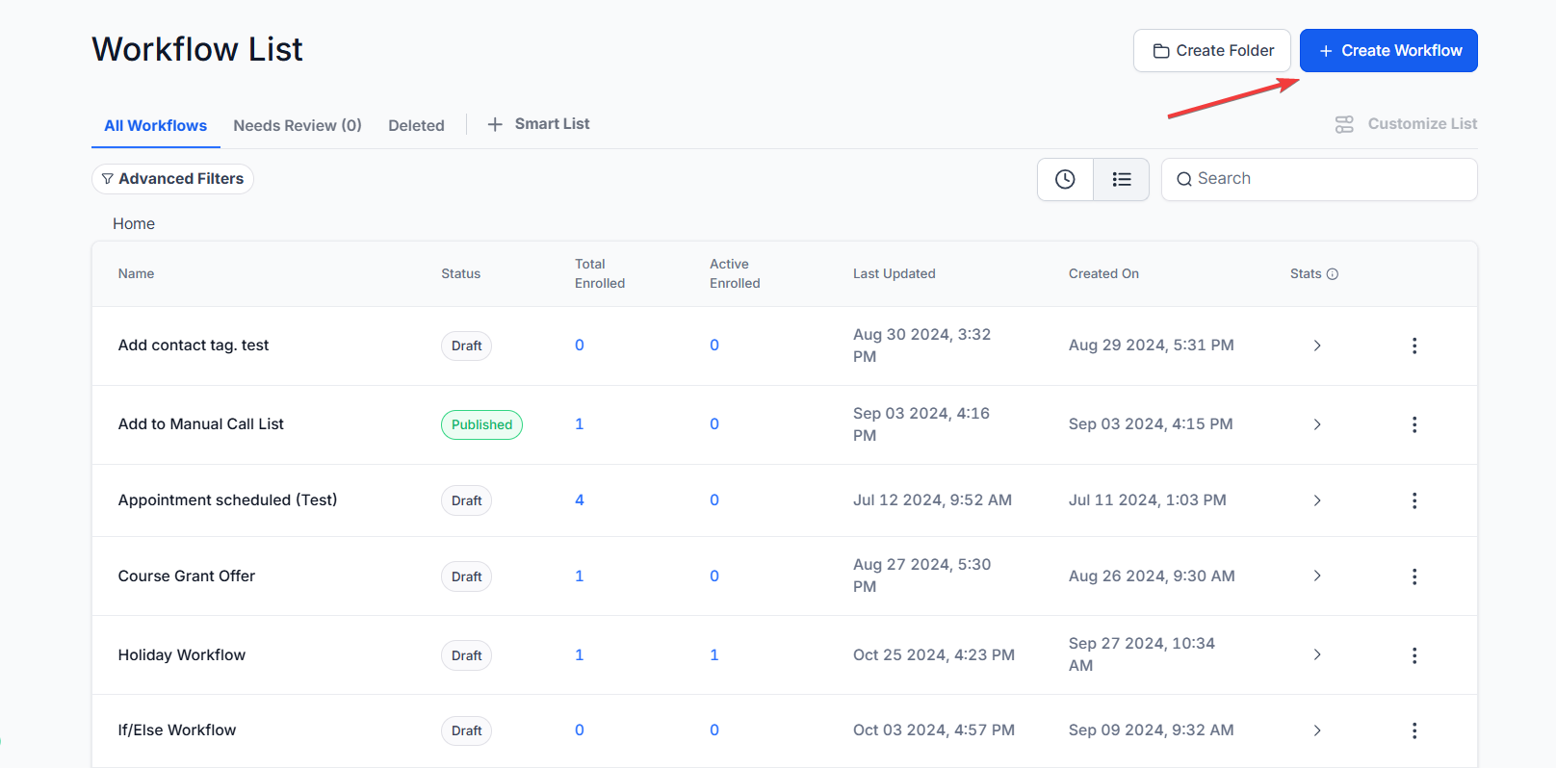
Task: Expand stats chevron for Appointment scheduled (Test)
Action: (1317, 500)
